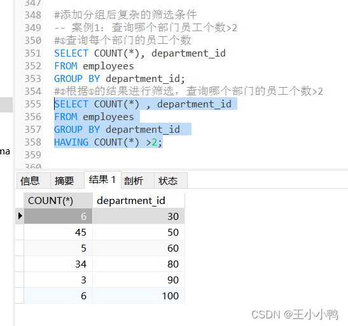This screenshot has height=326, width=348.
Task: Select COUNT cell with value 5
Action: 58,248
